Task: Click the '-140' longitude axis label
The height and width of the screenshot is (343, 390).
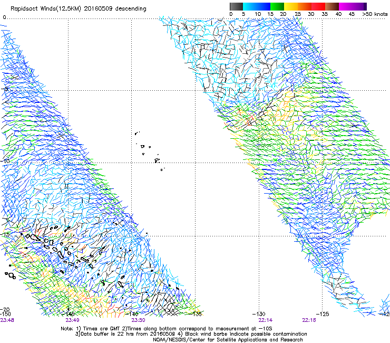Action: (132, 314)
